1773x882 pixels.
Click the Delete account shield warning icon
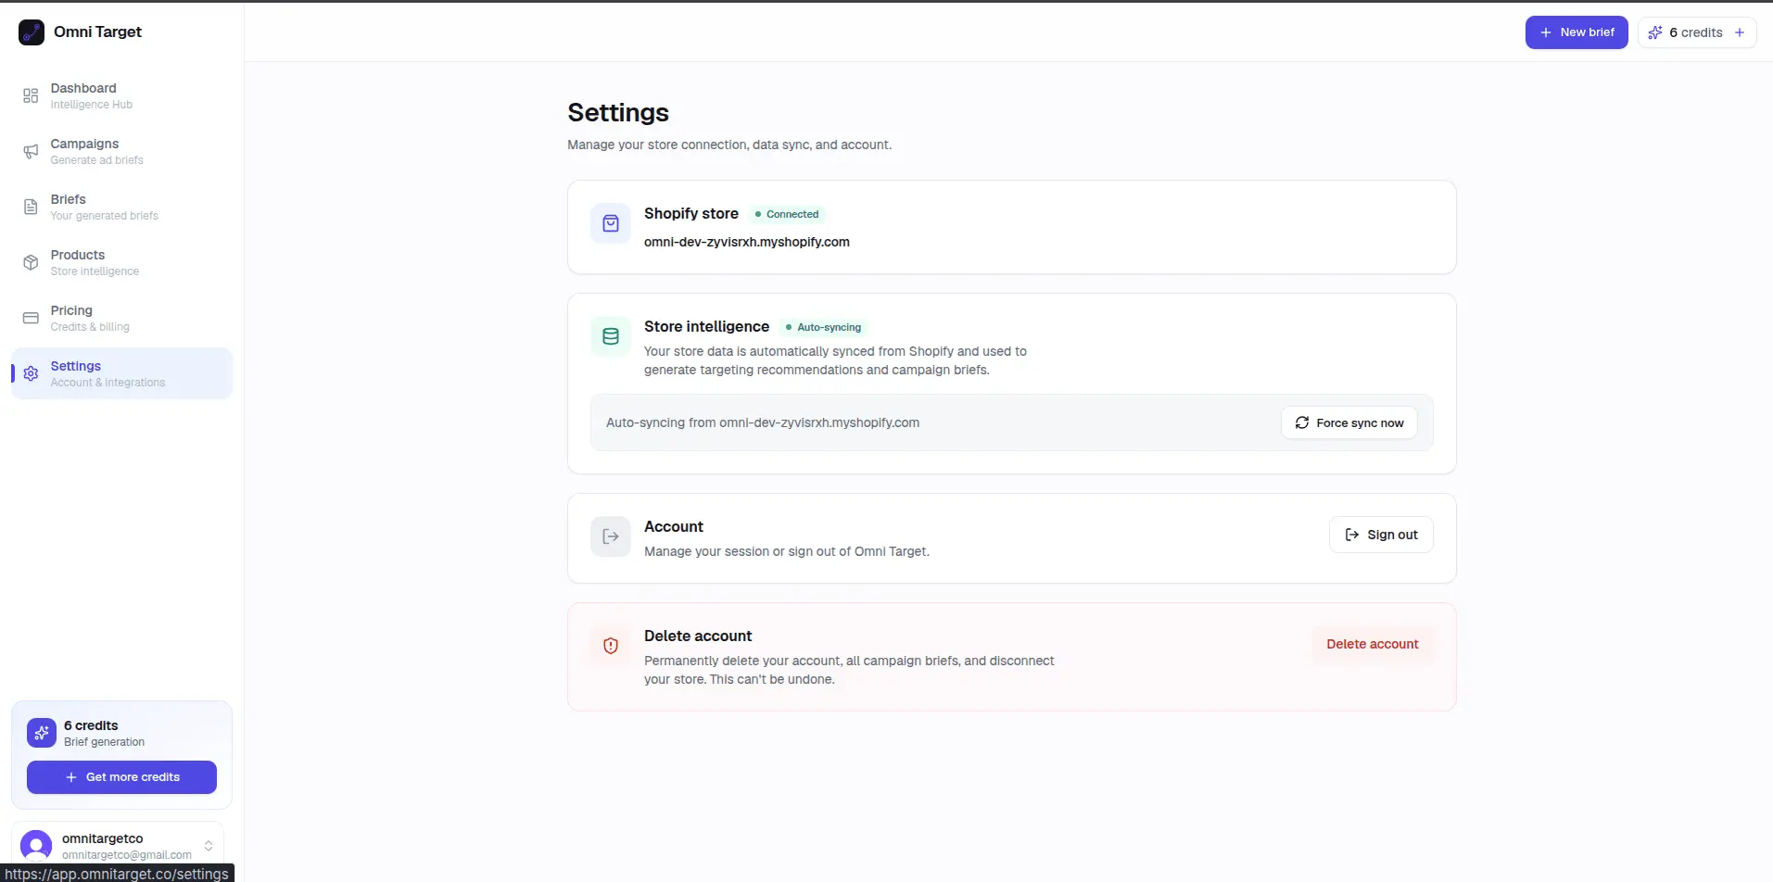click(x=611, y=646)
